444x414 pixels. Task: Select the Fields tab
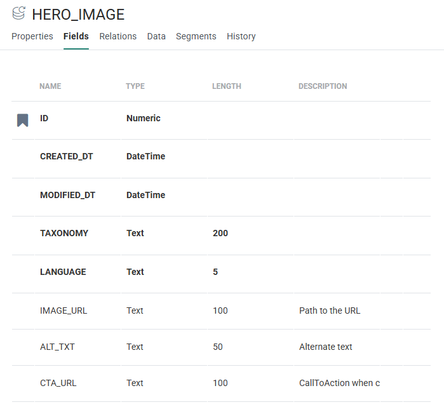(x=76, y=36)
